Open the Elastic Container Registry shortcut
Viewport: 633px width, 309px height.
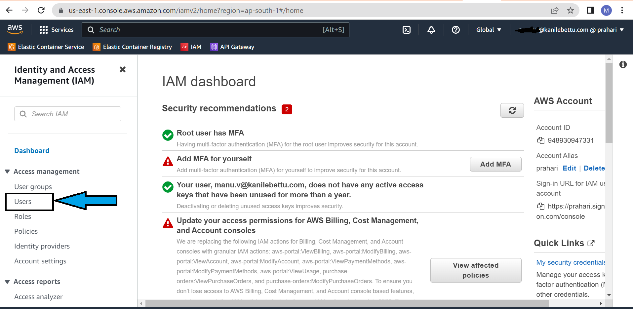(x=133, y=47)
